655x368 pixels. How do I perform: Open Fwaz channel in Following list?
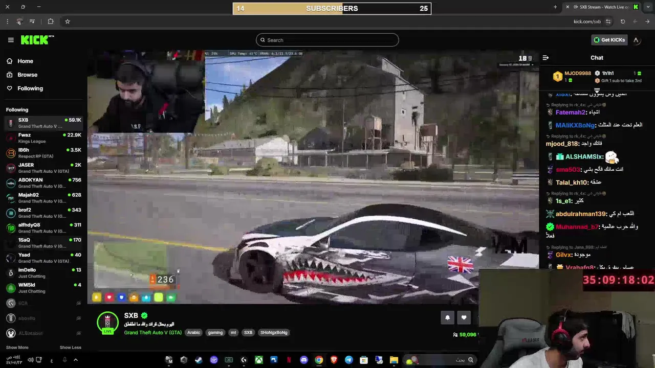tap(43, 138)
